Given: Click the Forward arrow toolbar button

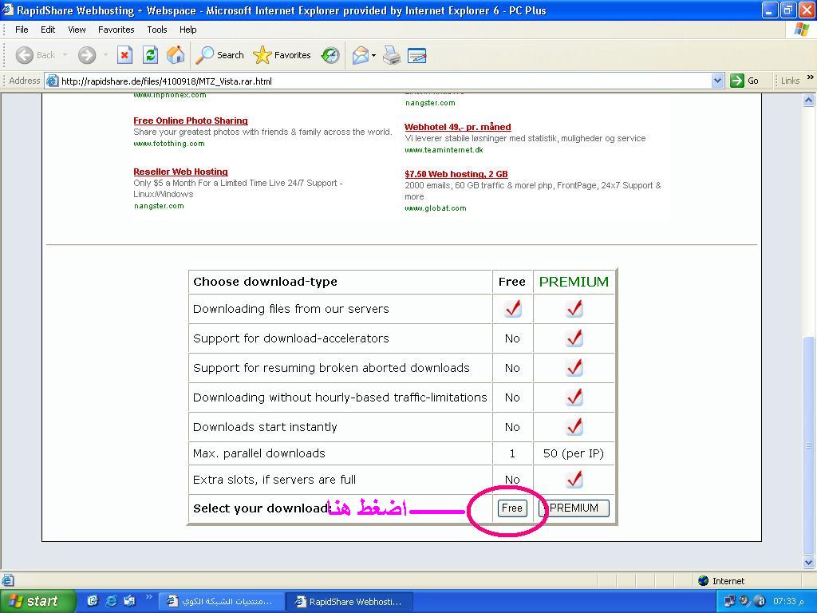Looking at the screenshot, I should [87, 55].
